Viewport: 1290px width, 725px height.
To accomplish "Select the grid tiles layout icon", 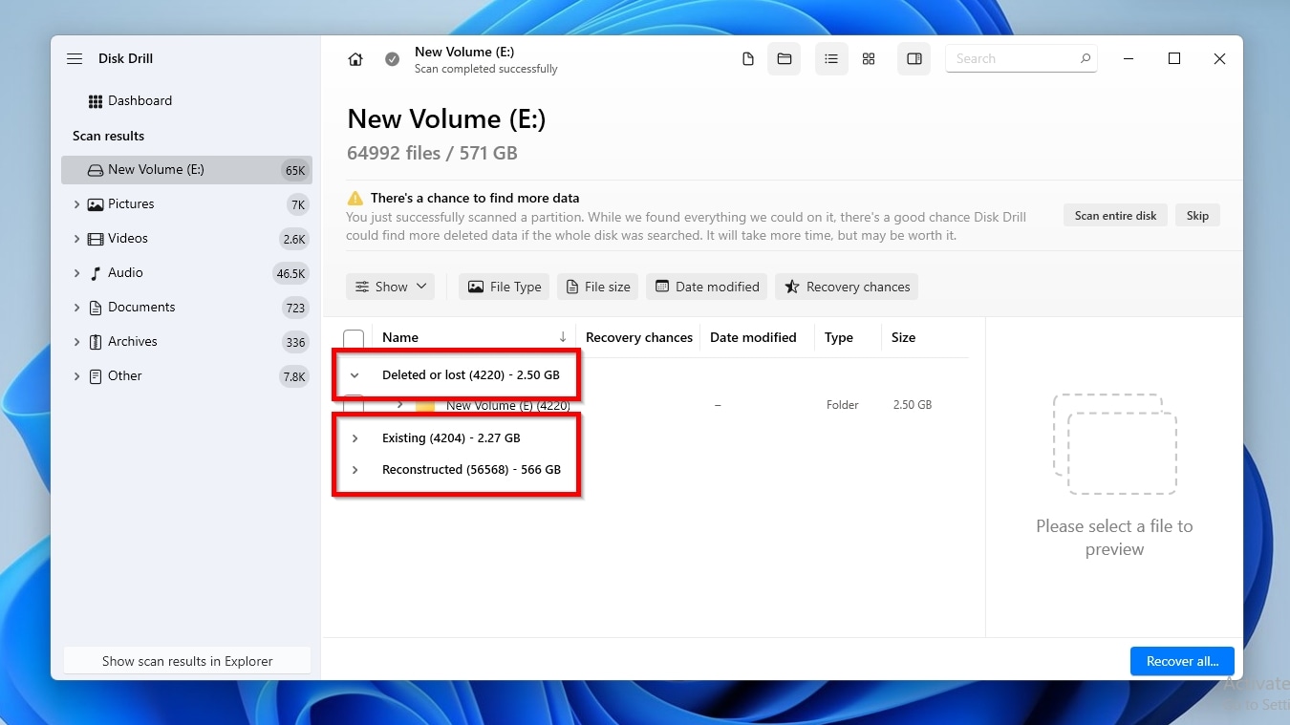I will click(869, 59).
